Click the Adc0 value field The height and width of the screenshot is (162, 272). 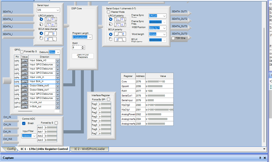click(51, 127)
